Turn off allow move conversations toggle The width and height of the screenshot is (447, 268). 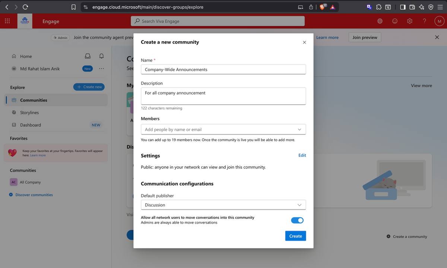(x=297, y=220)
